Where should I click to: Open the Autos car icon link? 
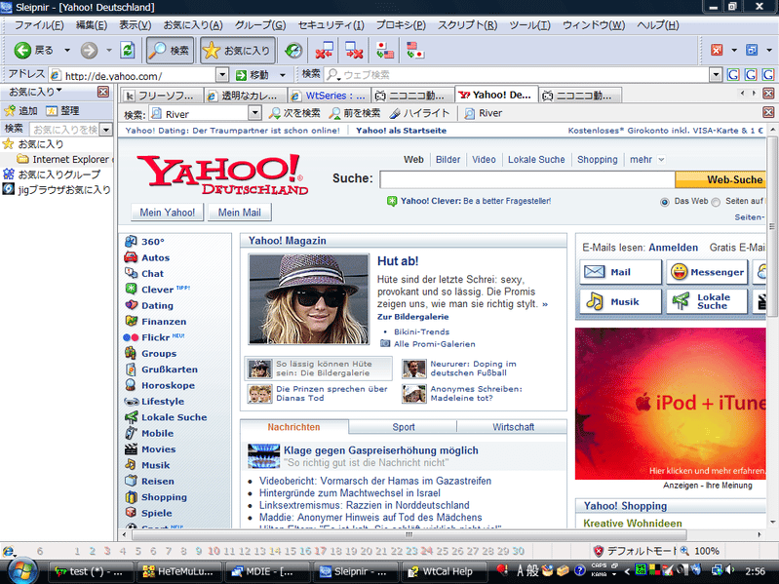point(131,257)
